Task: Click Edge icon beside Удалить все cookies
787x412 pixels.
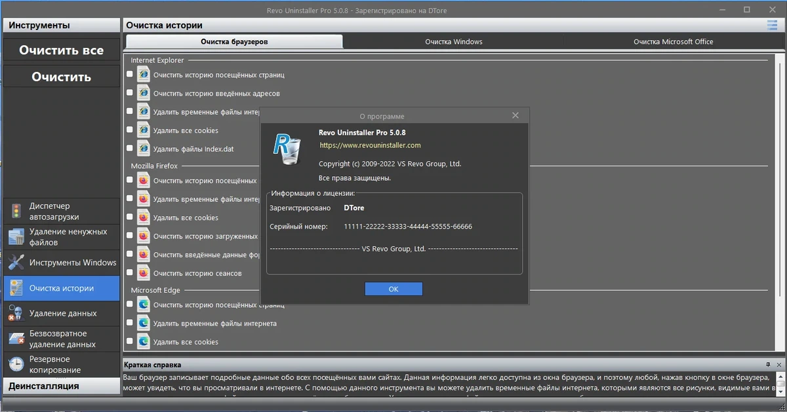Action: pos(143,341)
